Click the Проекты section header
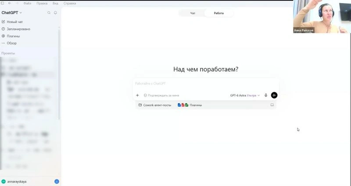The image size is (351, 186). tap(8, 53)
